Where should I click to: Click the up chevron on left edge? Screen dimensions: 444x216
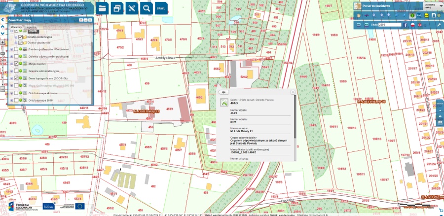pos(2,27)
